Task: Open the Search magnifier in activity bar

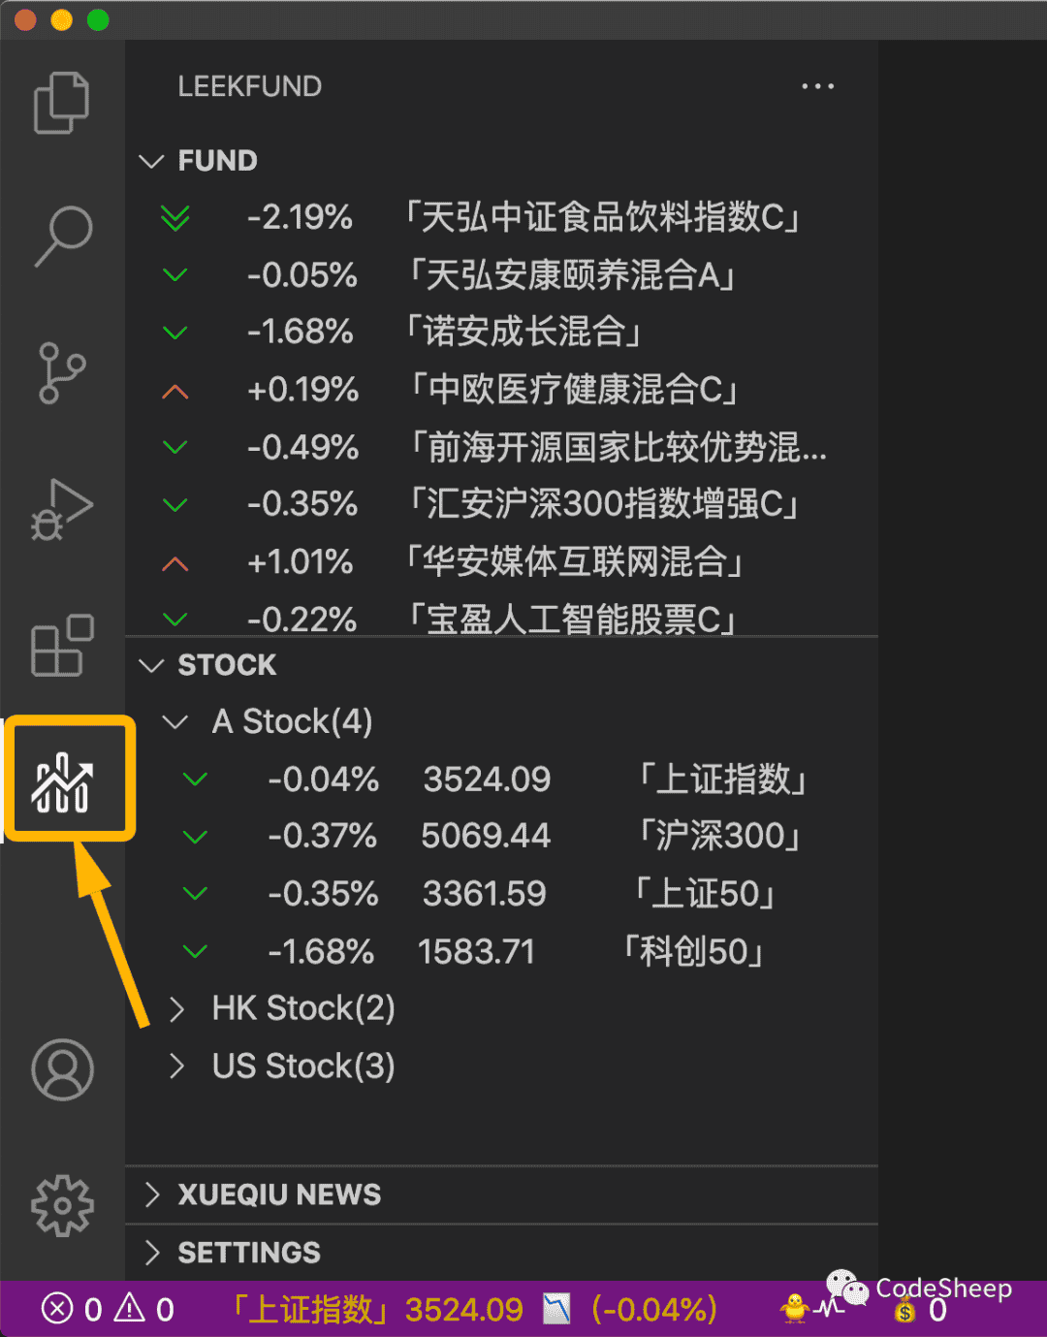Action: [x=63, y=236]
